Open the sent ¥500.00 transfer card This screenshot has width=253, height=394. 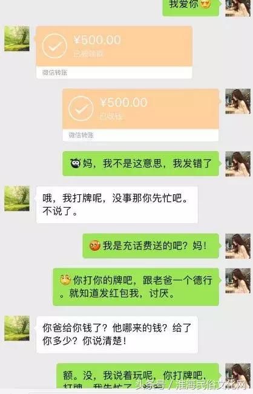point(140,115)
